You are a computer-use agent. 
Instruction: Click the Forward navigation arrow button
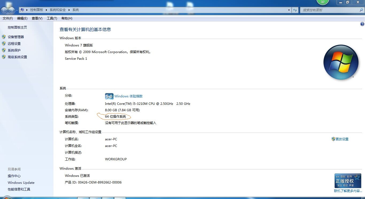(x=12, y=10)
